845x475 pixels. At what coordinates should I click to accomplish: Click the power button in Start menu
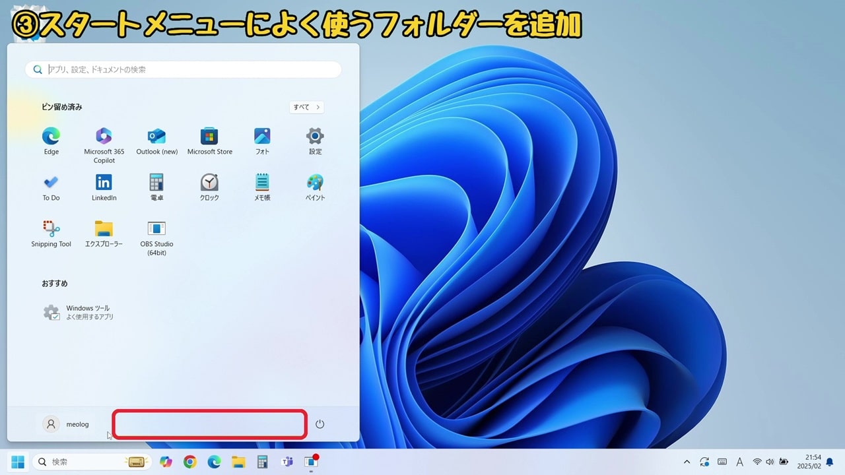click(320, 424)
